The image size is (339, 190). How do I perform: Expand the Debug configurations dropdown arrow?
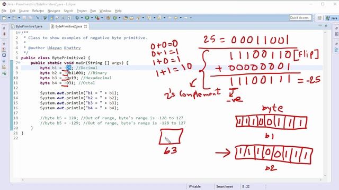point(82,18)
